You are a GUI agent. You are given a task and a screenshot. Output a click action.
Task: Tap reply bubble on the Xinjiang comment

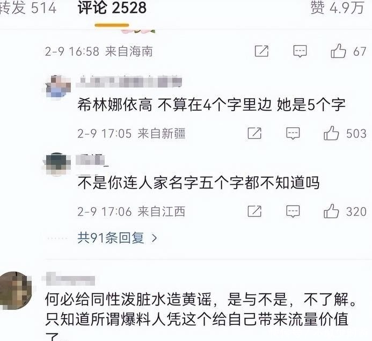293,133
